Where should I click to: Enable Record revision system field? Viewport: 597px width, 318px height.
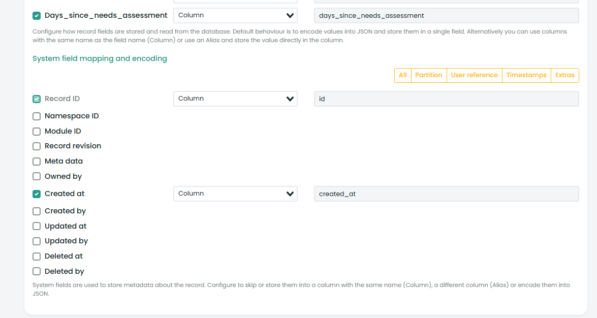[37, 146]
